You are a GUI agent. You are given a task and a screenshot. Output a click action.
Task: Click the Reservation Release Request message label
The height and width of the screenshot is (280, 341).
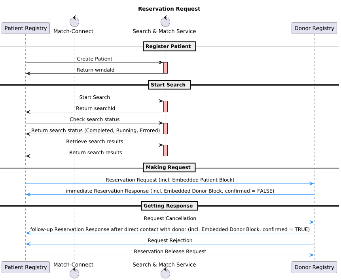tap(170, 252)
